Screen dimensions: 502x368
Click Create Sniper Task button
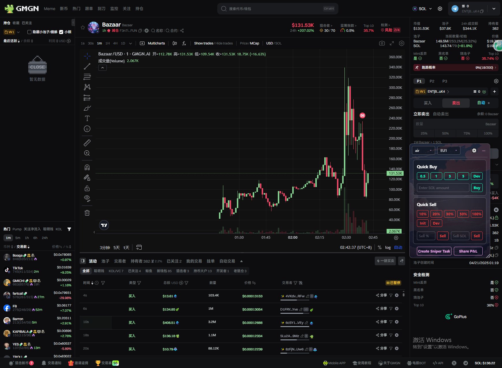pyautogui.click(x=434, y=251)
